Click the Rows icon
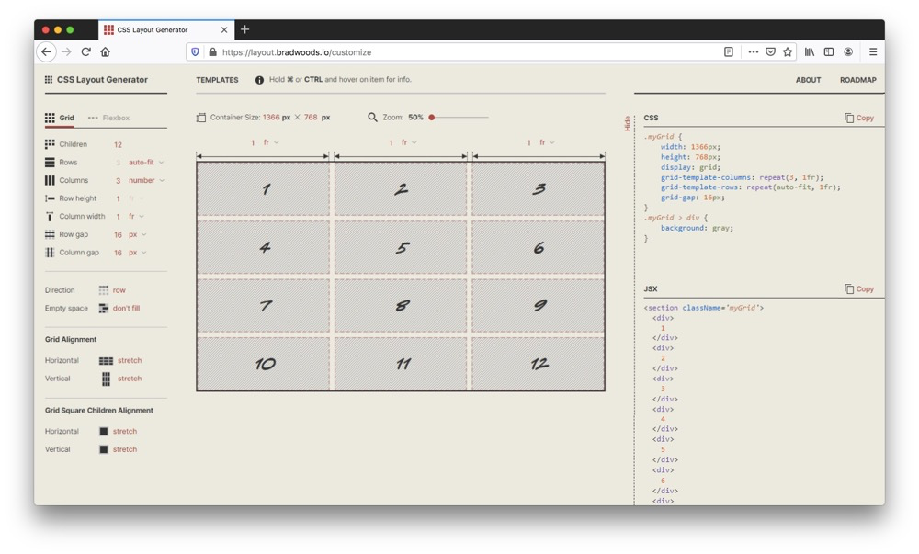Viewport: 919px width, 554px height. [50, 163]
